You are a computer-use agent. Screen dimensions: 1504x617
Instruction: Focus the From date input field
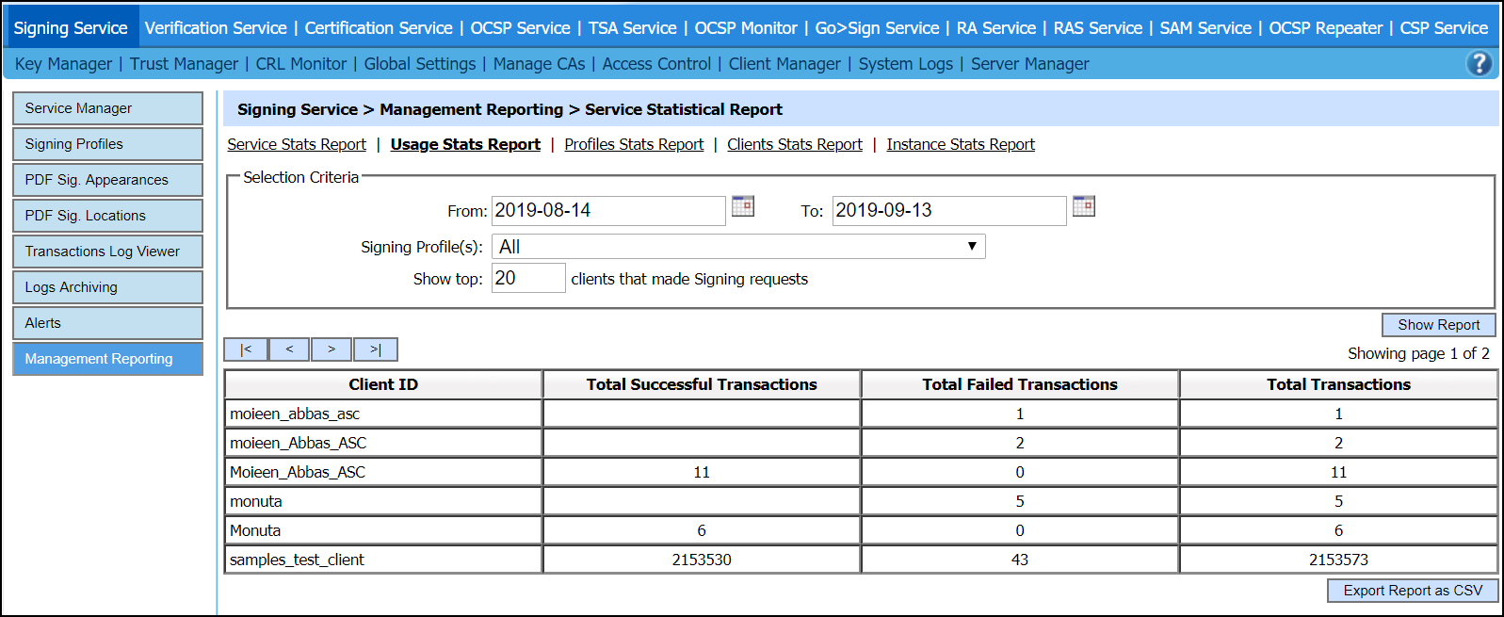click(x=607, y=211)
